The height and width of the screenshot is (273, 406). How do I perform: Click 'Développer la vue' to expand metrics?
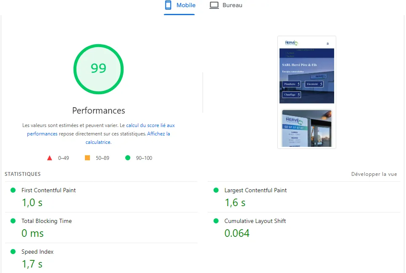[374, 174]
